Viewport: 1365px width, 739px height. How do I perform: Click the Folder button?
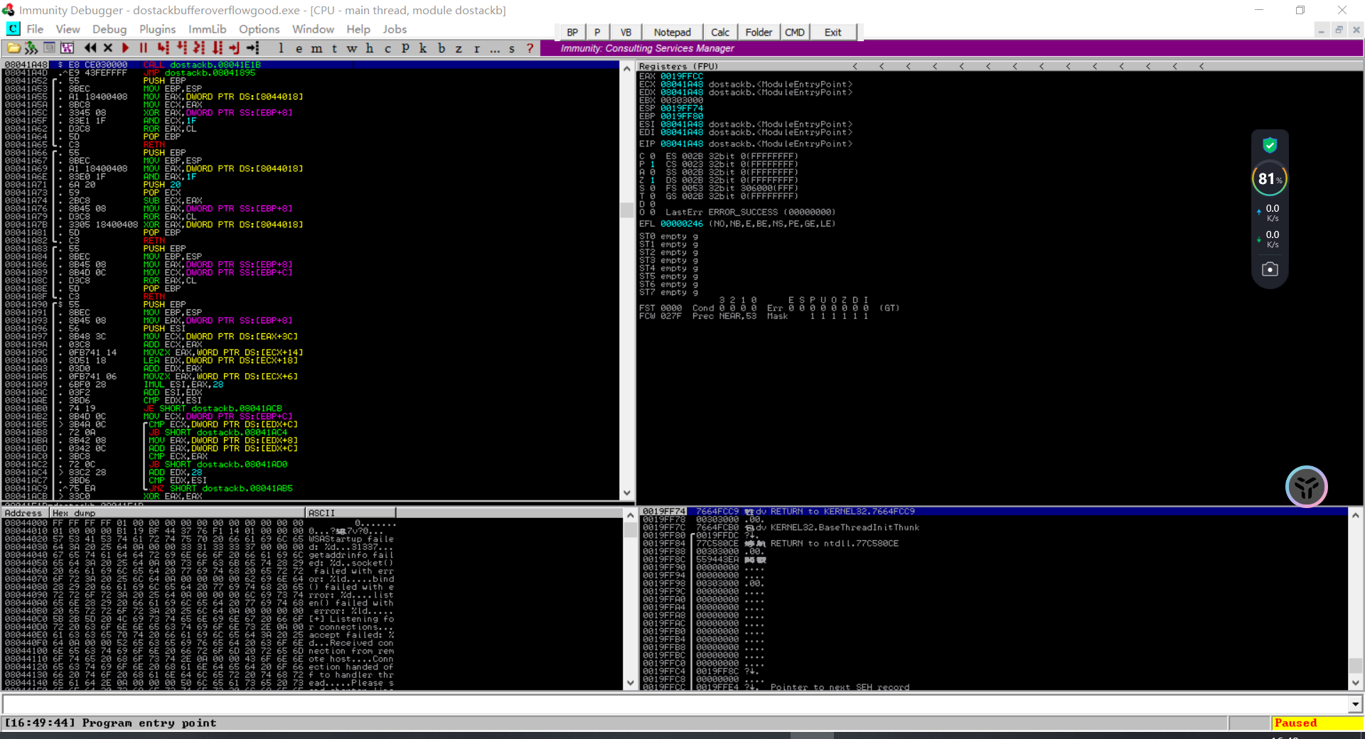tap(759, 32)
